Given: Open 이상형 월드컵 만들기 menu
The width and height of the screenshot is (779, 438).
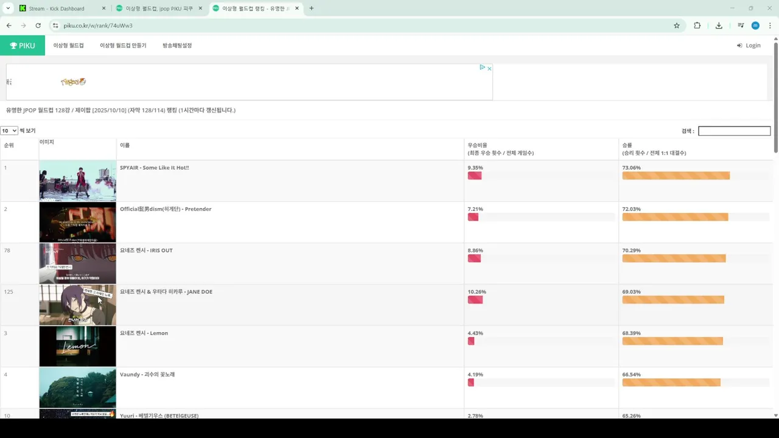Looking at the screenshot, I should pyautogui.click(x=123, y=46).
